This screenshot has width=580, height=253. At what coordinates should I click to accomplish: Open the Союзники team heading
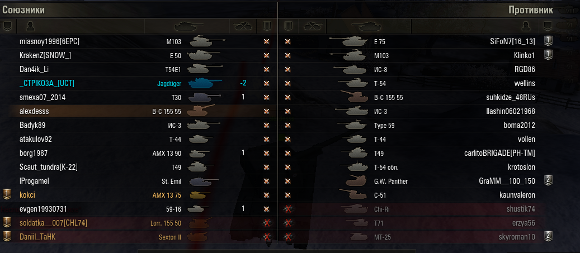click(x=23, y=10)
